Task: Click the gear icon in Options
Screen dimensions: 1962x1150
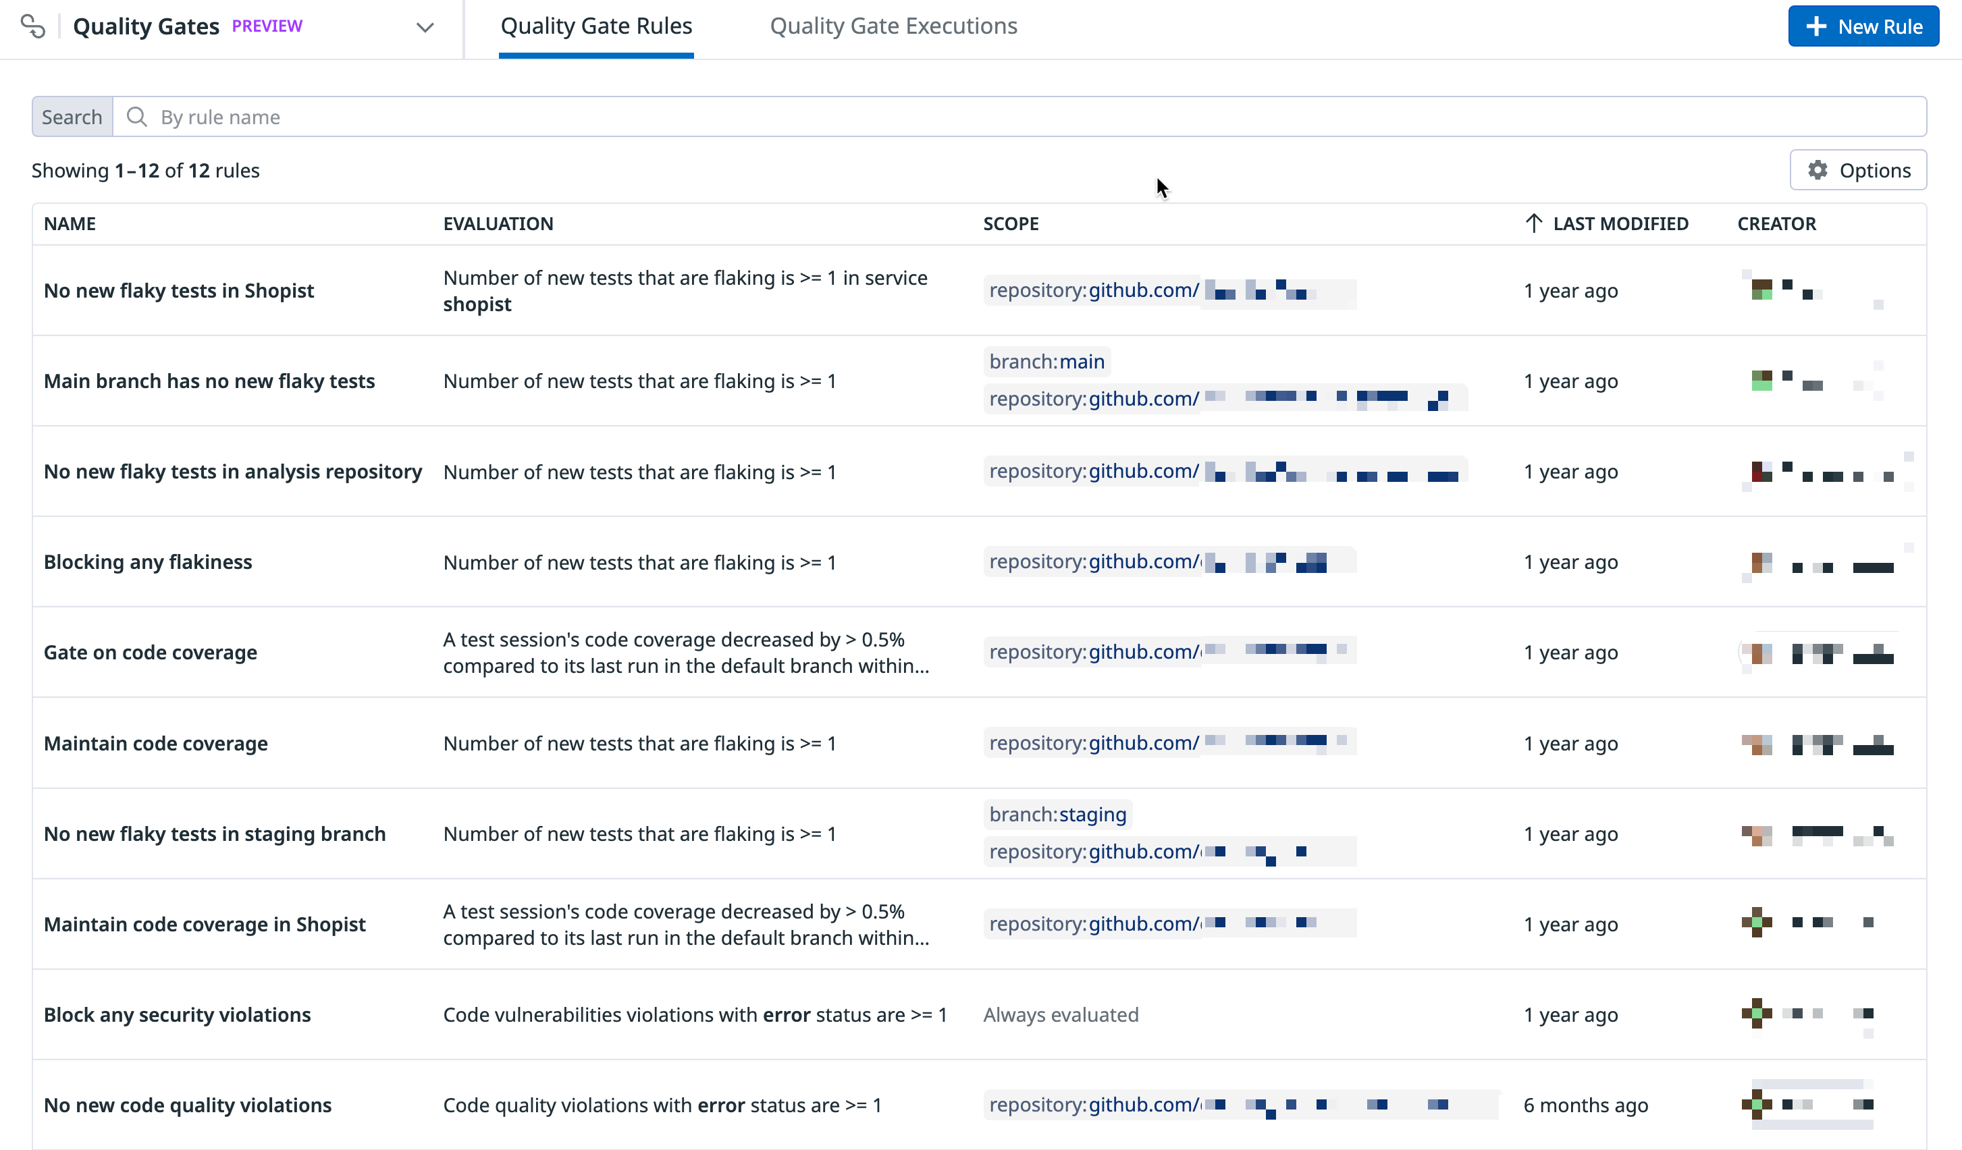Action: pos(1818,170)
